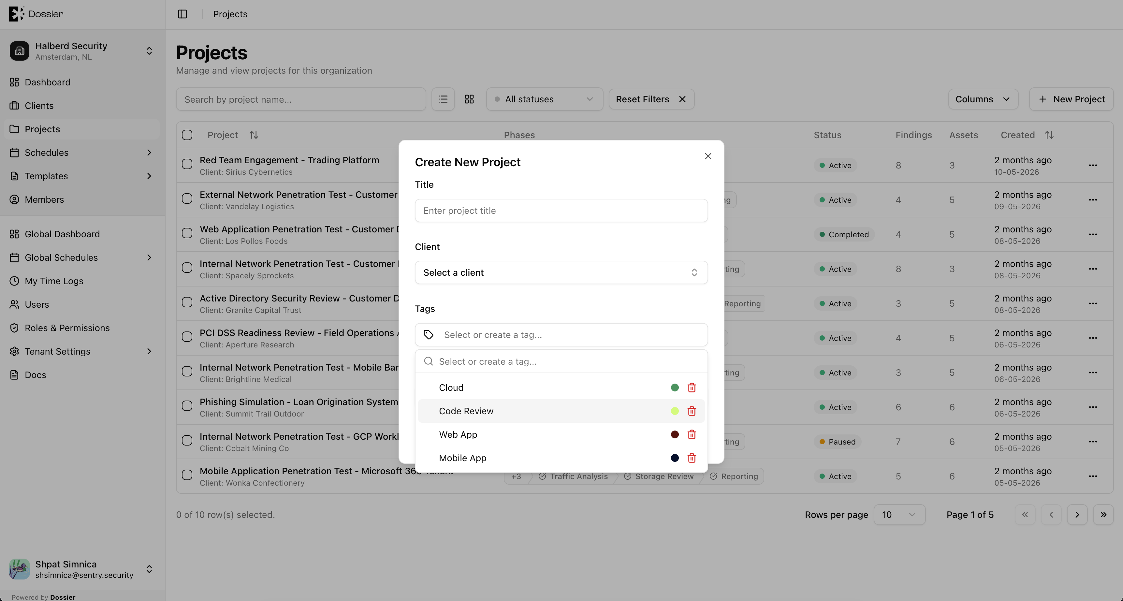Check the External Network Penetration Test row
This screenshot has height=601, width=1123.
pos(187,198)
